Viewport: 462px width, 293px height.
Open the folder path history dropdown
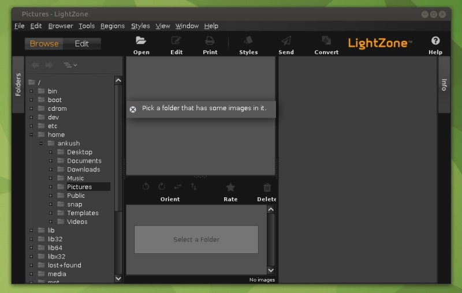tap(70, 65)
